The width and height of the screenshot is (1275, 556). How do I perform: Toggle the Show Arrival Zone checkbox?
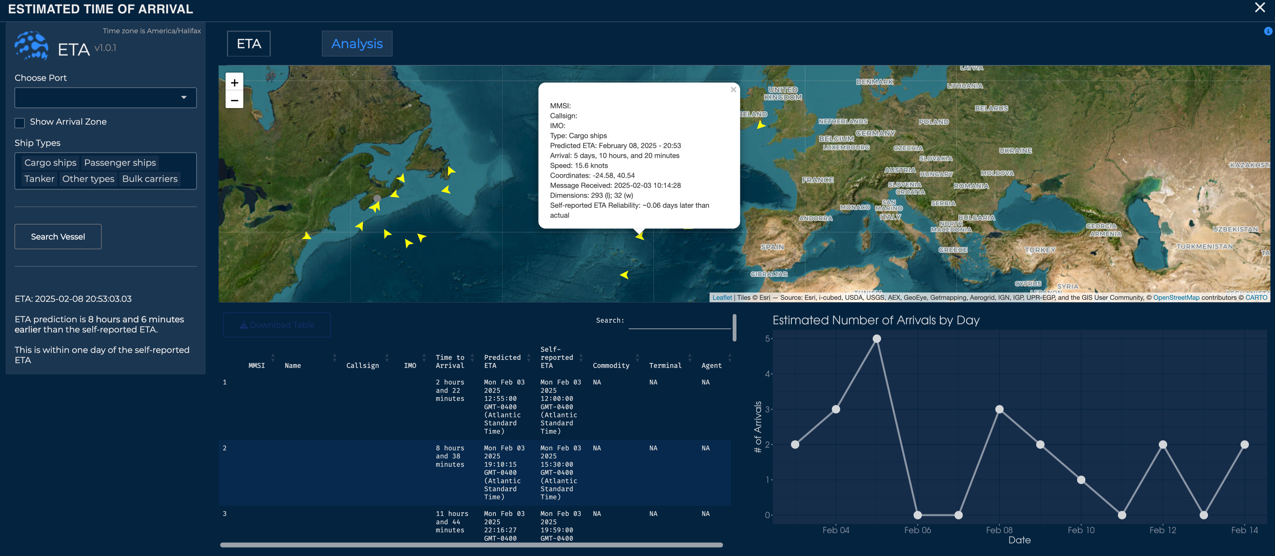[x=20, y=123]
